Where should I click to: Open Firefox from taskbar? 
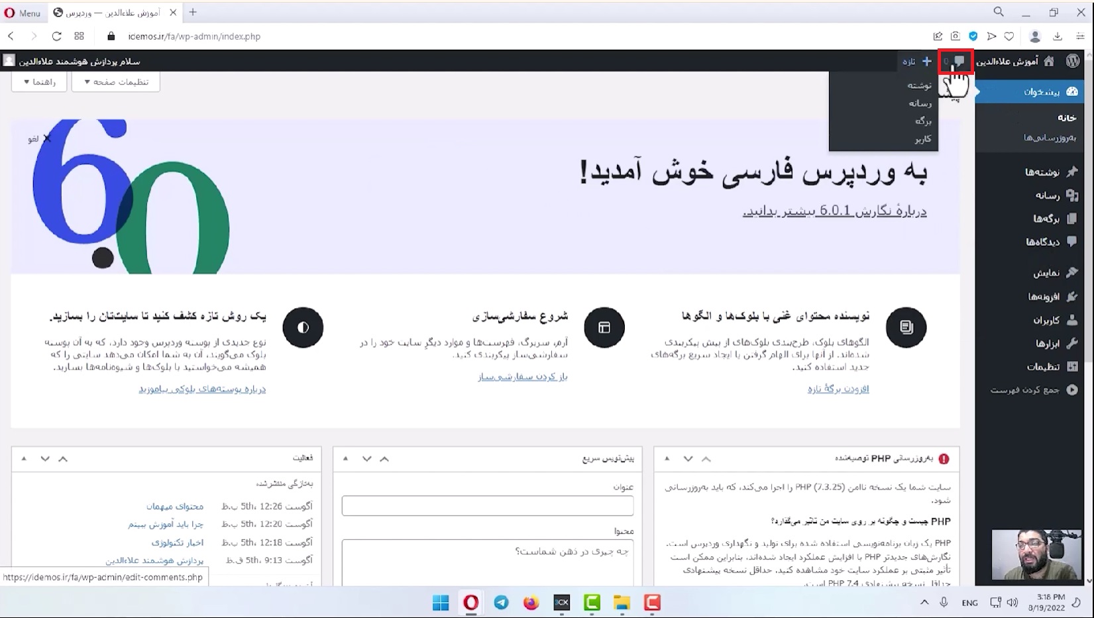coord(531,603)
